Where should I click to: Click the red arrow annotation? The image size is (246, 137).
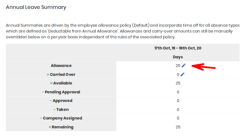tap(204, 67)
